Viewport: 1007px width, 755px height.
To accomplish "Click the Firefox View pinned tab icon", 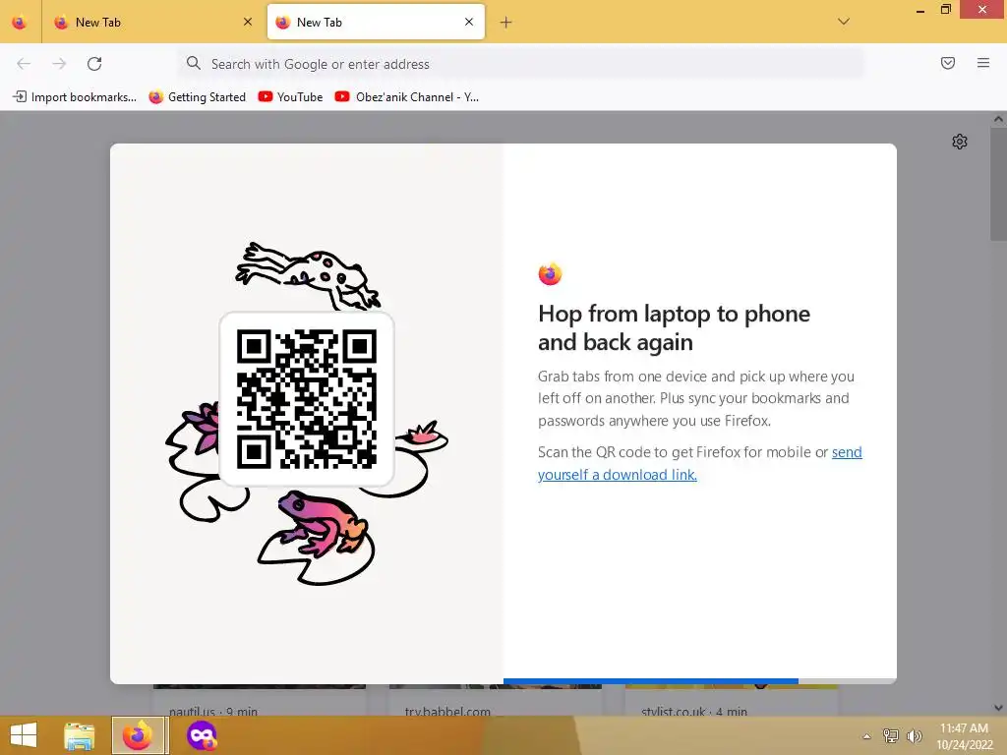I will (20, 23).
